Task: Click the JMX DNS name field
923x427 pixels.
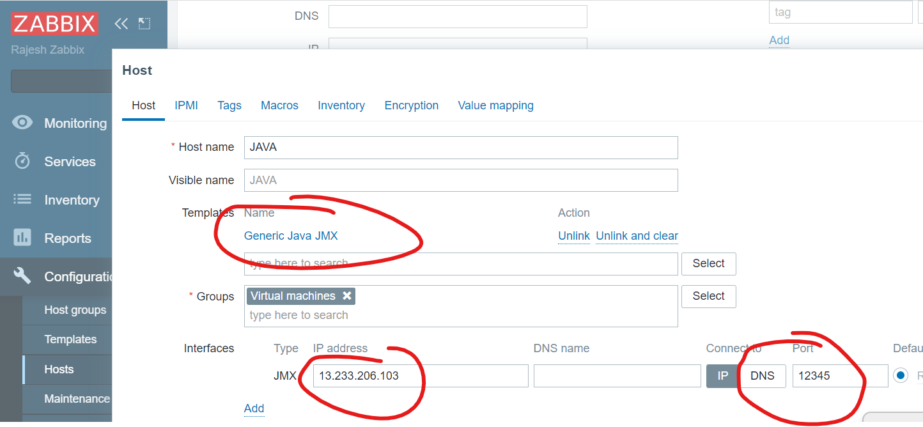Action: 617,376
